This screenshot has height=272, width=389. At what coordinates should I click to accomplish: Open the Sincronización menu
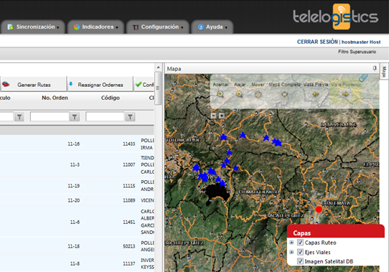pos(33,27)
